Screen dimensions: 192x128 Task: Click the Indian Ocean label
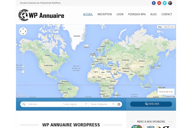coord(134,95)
